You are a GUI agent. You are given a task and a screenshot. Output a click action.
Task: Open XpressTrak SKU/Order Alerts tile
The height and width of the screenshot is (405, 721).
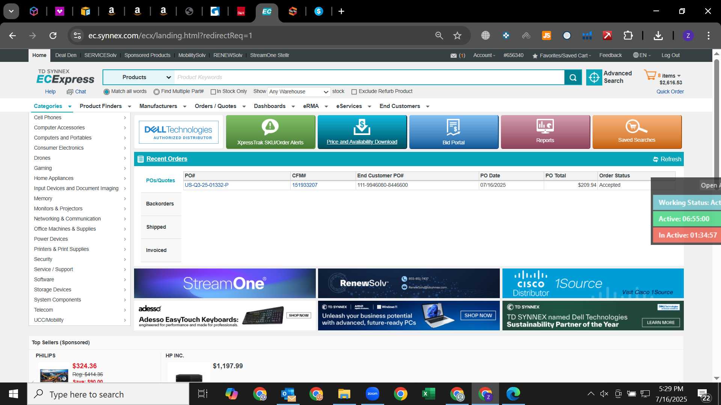click(x=270, y=132)
